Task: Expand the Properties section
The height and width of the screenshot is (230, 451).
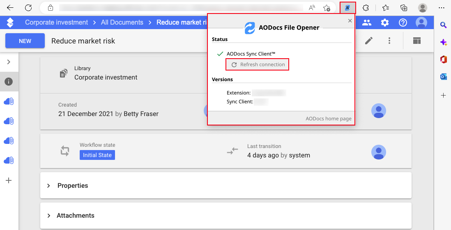Action: click(226, 185)
